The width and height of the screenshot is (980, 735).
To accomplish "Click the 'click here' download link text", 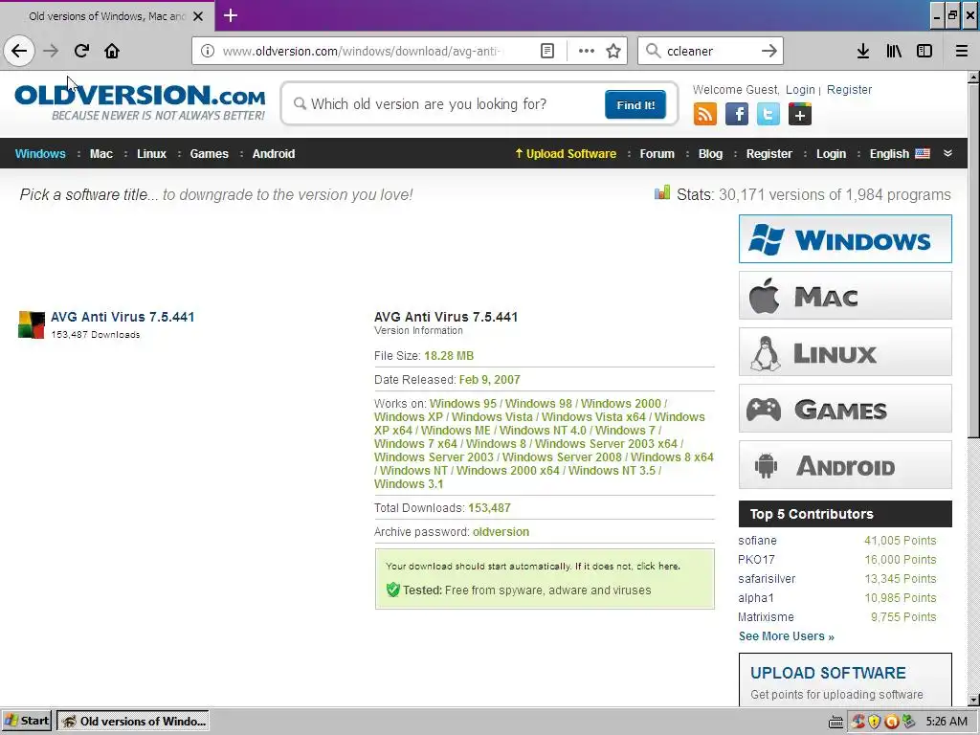I will pos(657,567).
